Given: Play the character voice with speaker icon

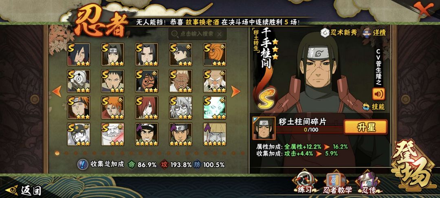Looking at the screenshot, I should coord(378,94).
